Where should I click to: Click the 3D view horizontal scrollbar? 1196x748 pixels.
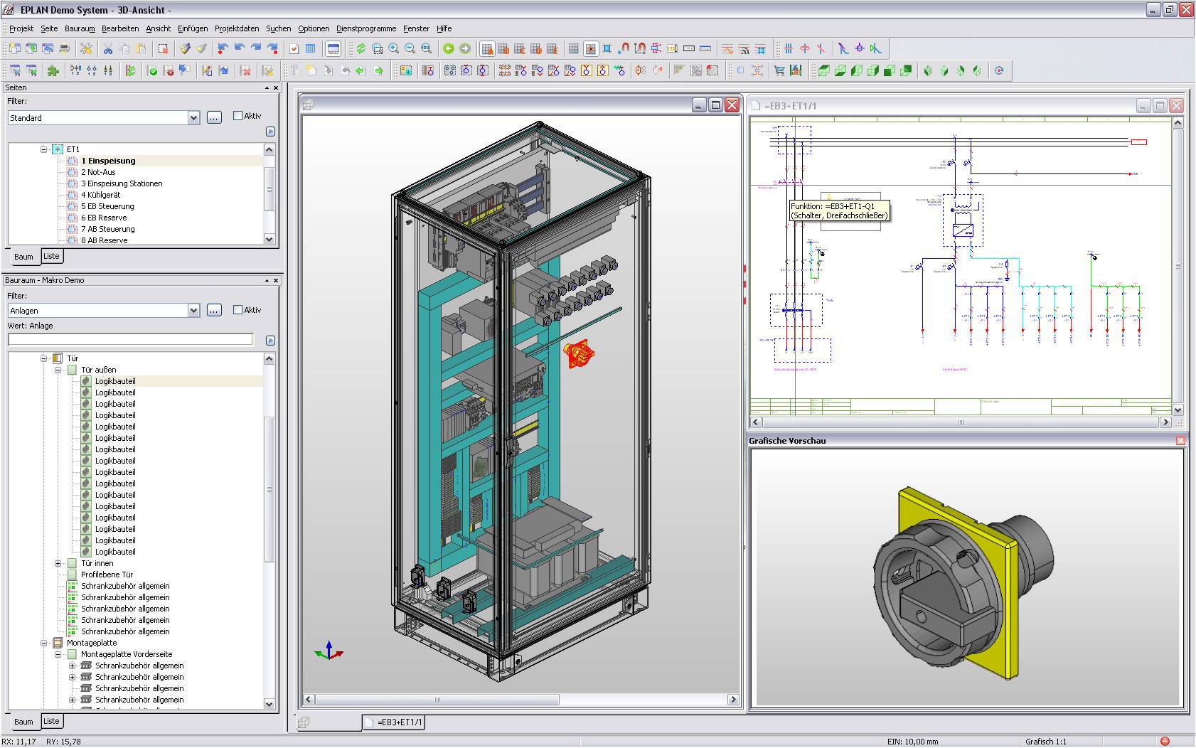[437, 700]
